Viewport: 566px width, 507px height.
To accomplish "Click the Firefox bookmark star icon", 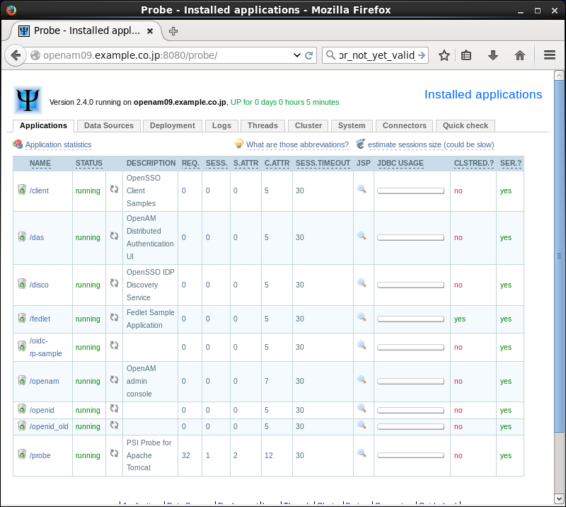I will (x=444, y=55).
